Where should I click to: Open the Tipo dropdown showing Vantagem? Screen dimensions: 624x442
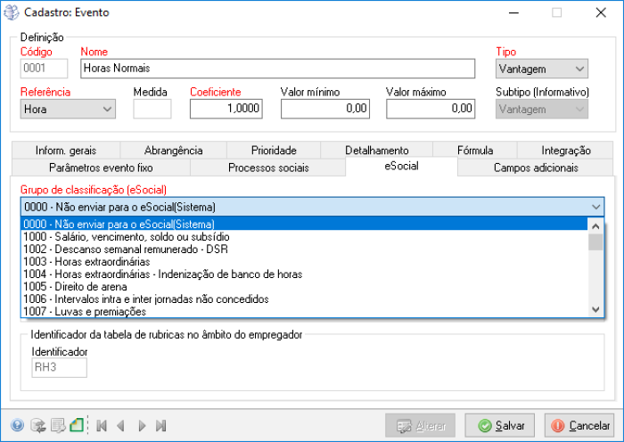(x=542, y=70)
